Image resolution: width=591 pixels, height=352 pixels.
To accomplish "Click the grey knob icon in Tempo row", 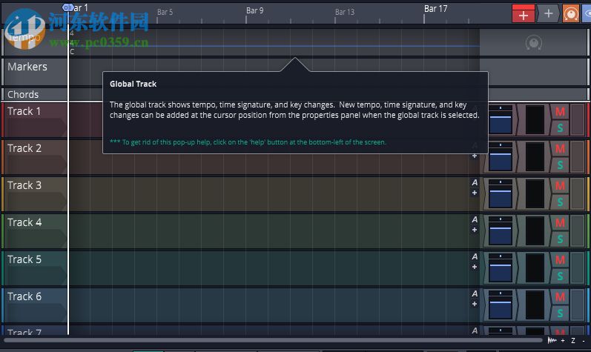I will (x=534, y=43).
